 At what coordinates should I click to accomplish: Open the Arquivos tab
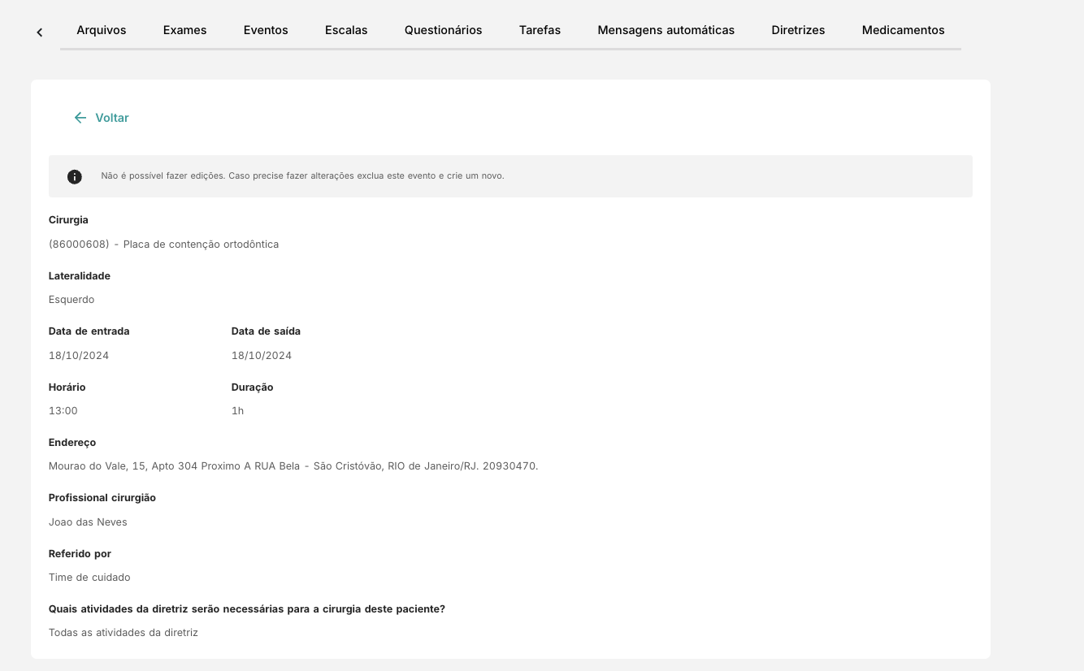[x=102, y=30]
